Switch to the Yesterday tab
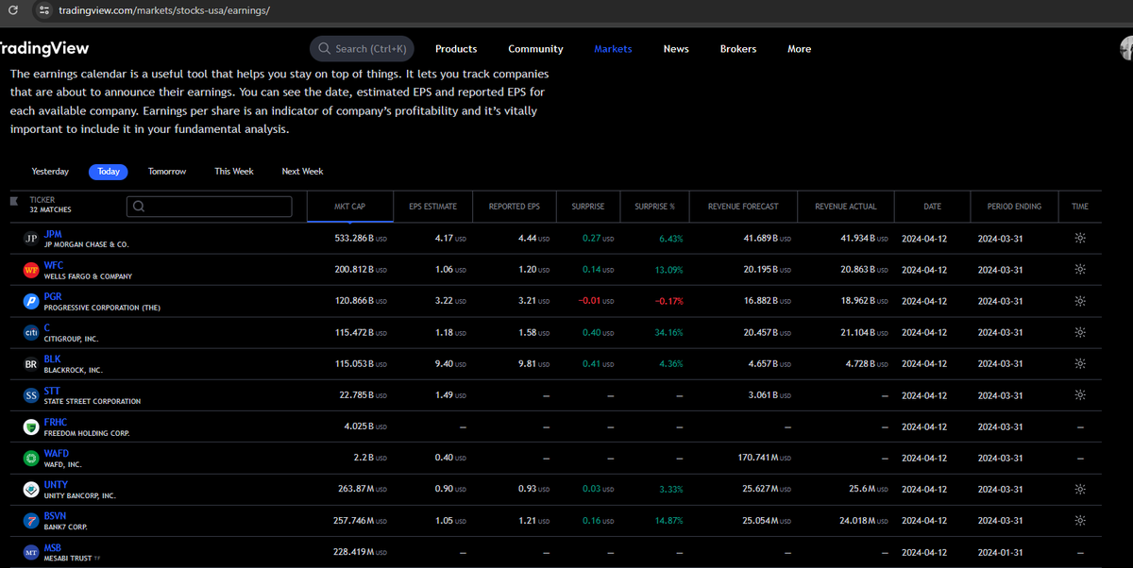 (50, 172)
